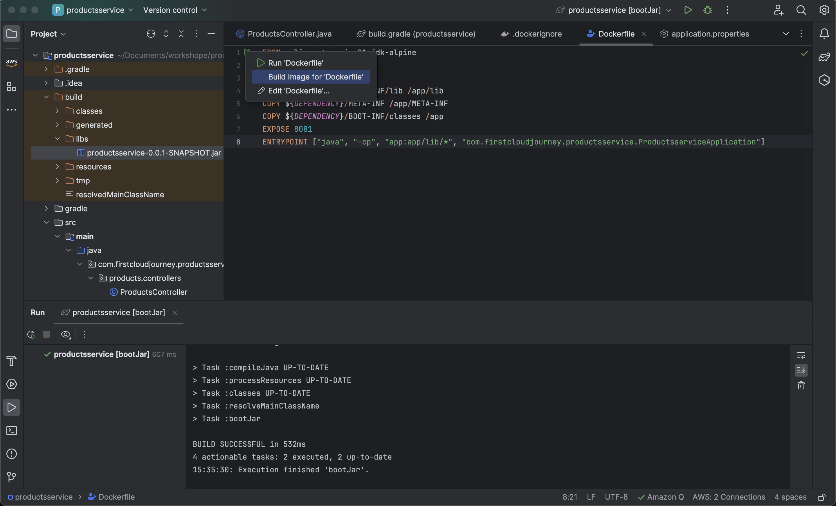Screen dimensions: 836x506
Task: Close the productsservice [bootJar] run tab
Action: coord(175,313)
